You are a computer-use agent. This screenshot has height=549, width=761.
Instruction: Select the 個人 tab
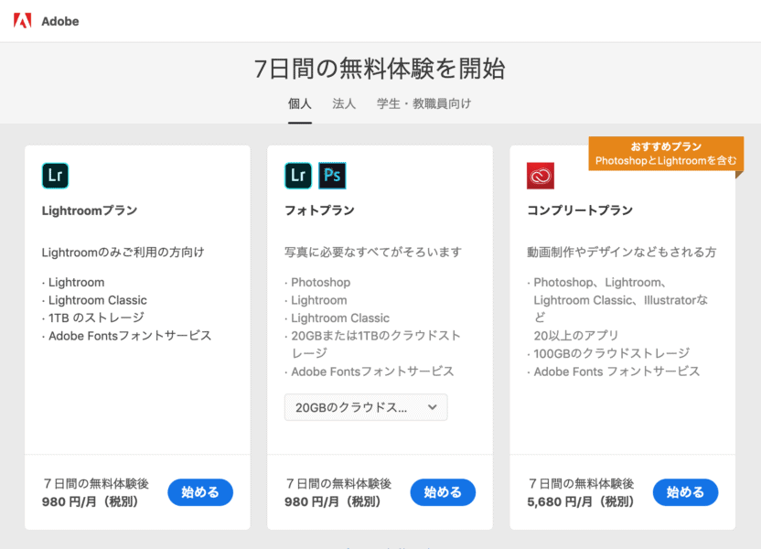[299, 103]
